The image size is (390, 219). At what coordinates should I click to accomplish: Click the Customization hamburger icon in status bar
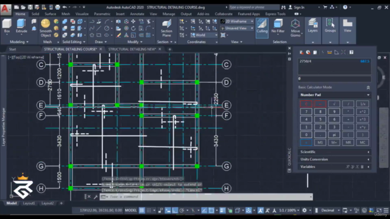coord(386,210)
